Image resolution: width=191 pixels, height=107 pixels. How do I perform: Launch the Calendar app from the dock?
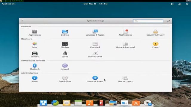(x=78, y=103)
